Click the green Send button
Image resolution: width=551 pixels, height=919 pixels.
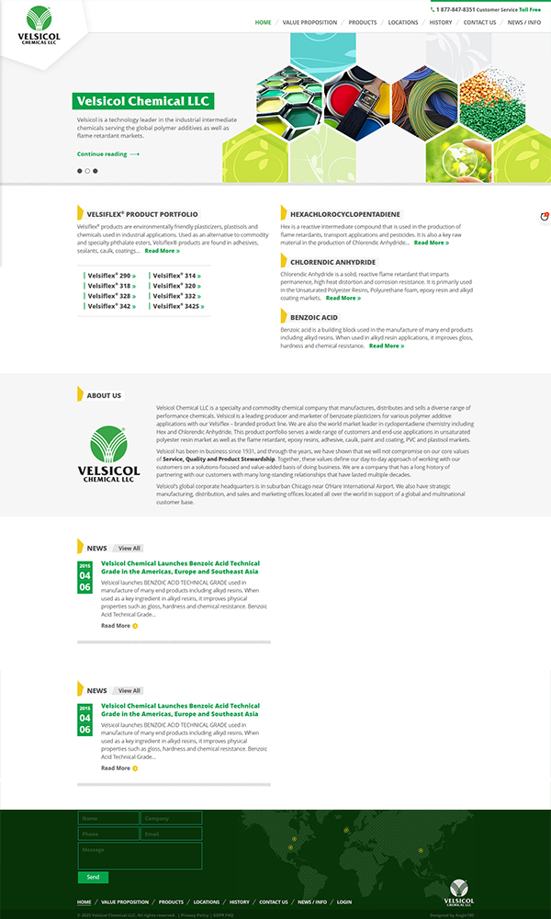(93, 878)
